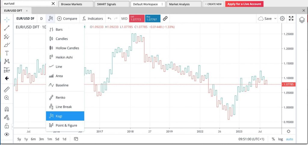The image size is (308, 145).
Task: Set time range to 5y
Action: point(19,139)
